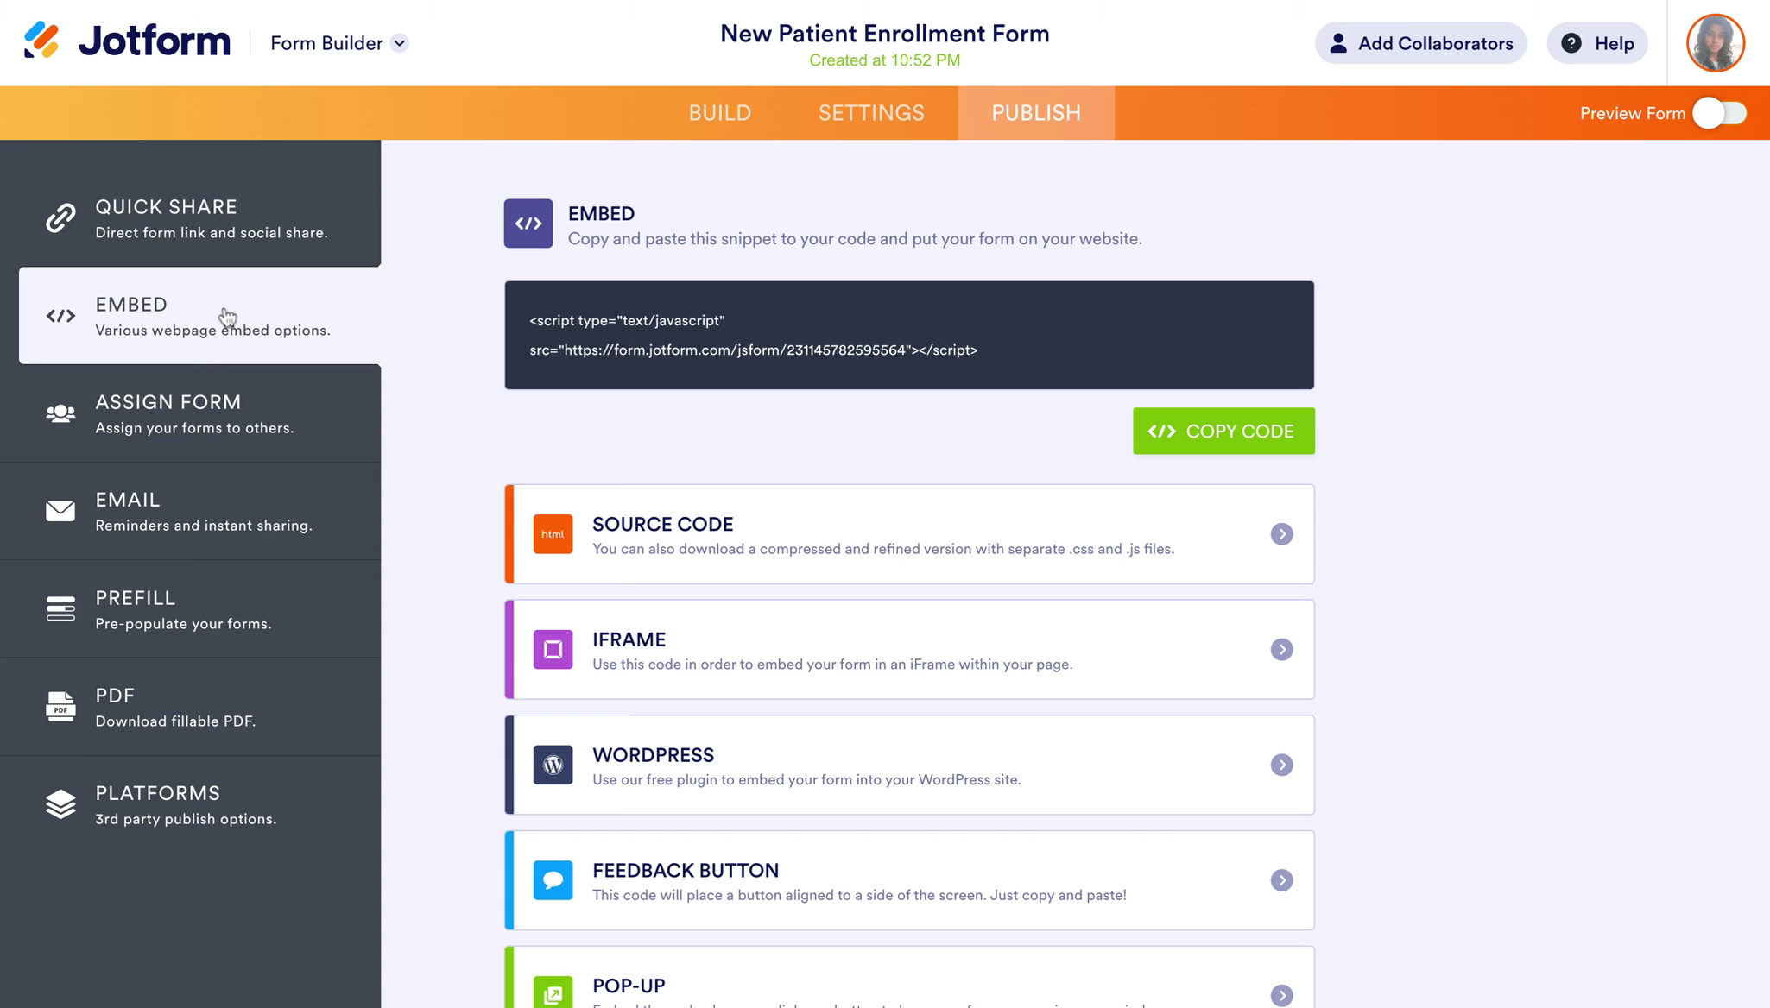Click the PDF file icon
This screenshot has width=1770, height=1008.
[x=60, y=706]
